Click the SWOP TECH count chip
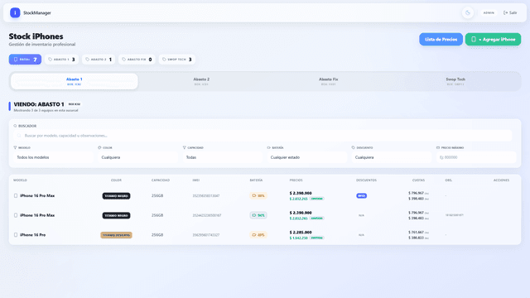 [177, 60]
